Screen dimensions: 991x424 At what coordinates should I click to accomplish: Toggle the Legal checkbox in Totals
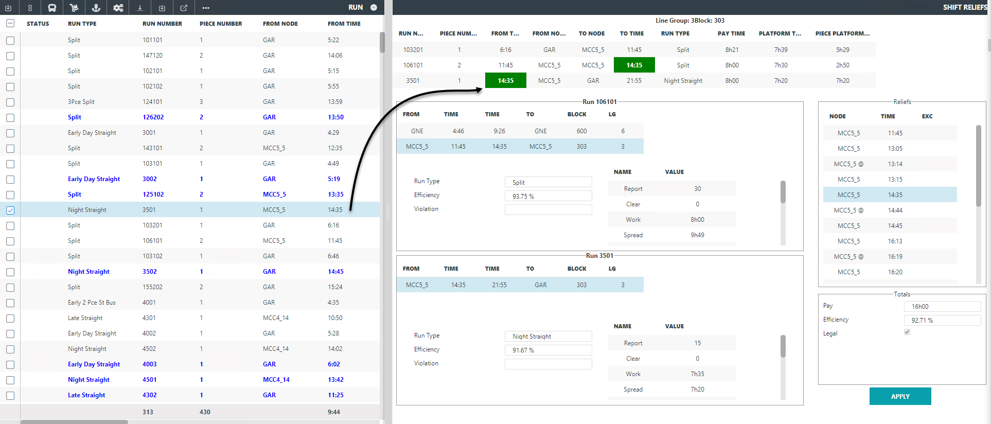point(907,332)
